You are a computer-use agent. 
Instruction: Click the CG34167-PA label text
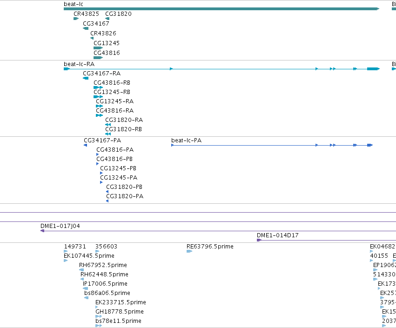pos(102,141)
